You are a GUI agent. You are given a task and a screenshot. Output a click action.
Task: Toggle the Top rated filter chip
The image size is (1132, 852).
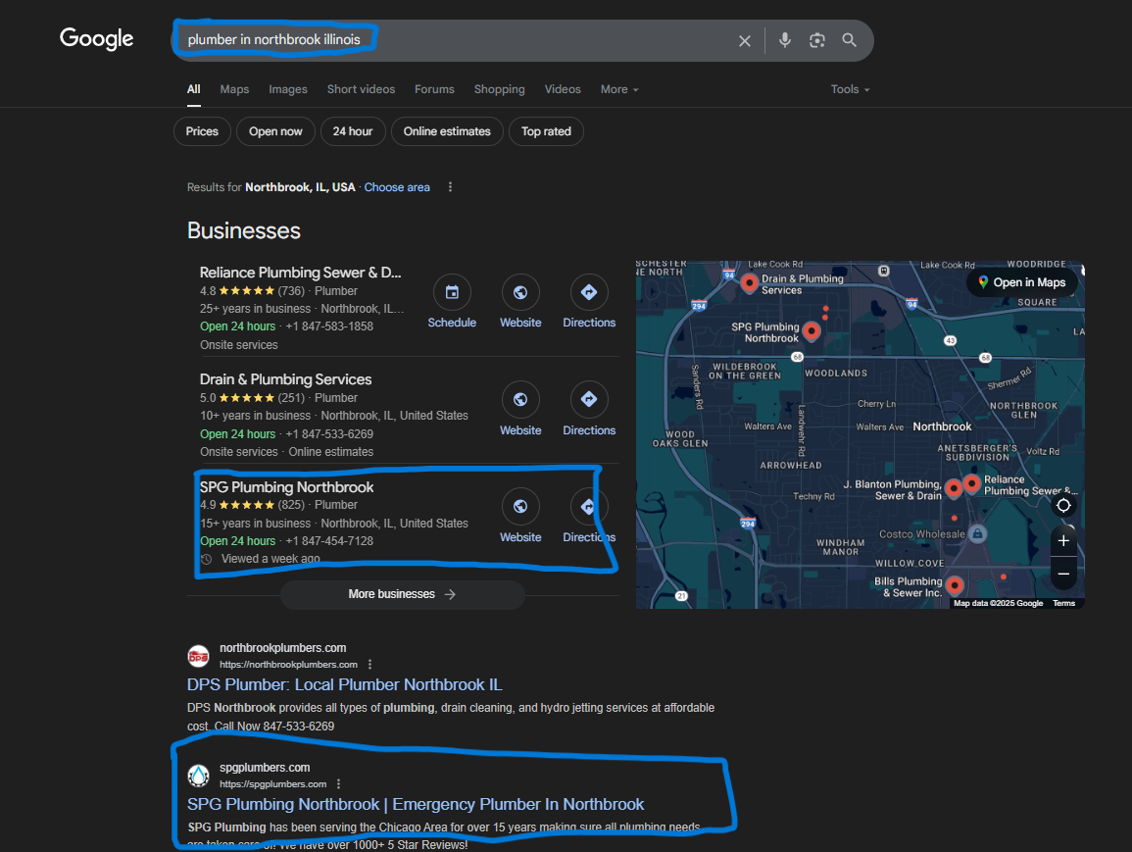[547, 131]
